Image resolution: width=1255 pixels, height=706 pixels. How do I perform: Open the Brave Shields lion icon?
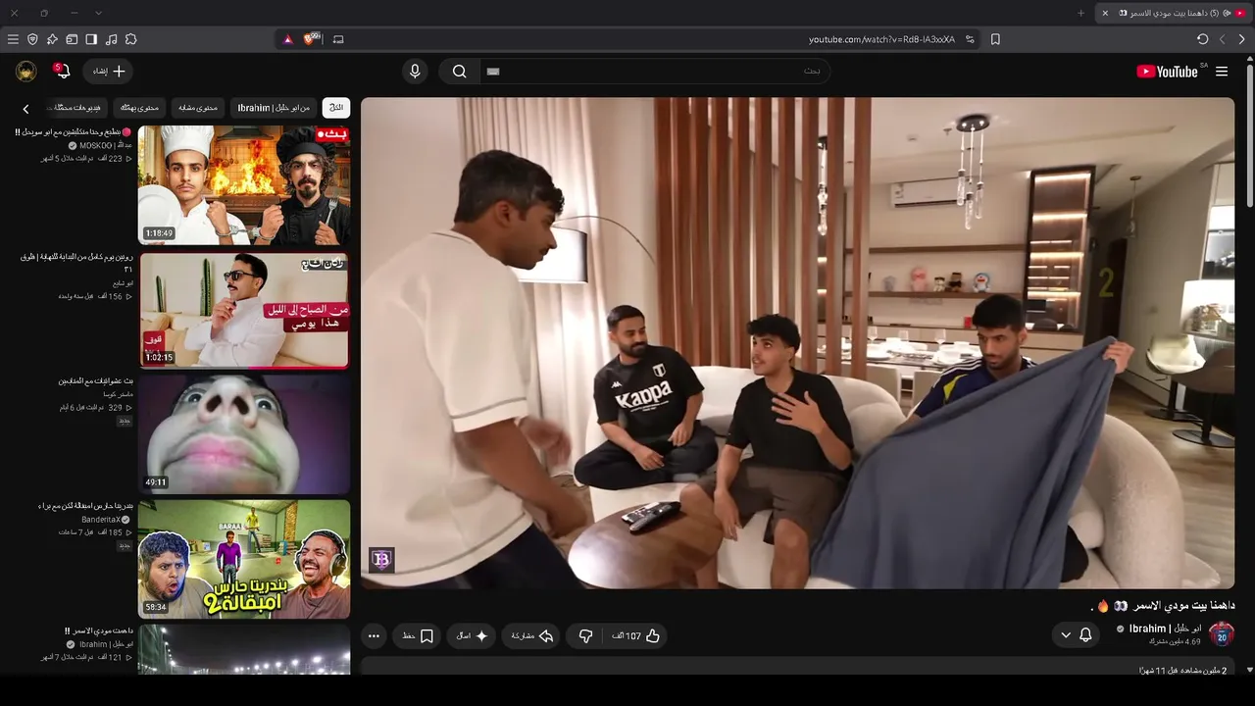coord(312,39)
